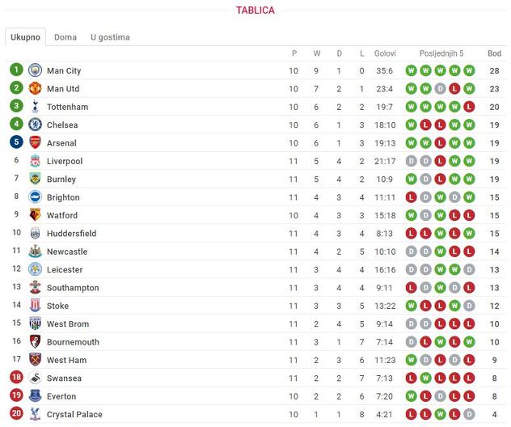Click the Arsenal club crest

click(x=35, y=143)
